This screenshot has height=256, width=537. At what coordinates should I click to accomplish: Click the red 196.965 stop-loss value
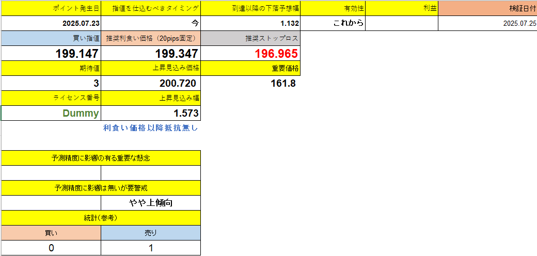tap(250, 53)
